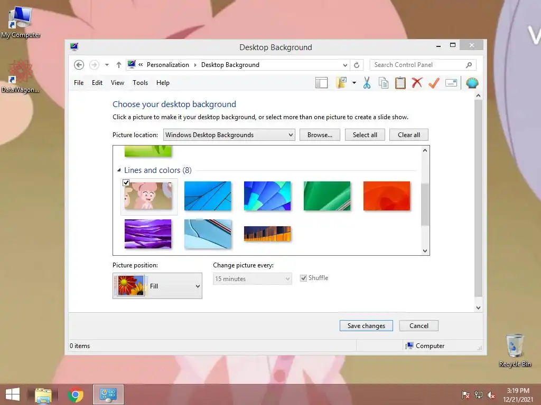Collapse the Lines and colors group
The height and width of the screenshot is (405, 541).
(x=119, y=170)
